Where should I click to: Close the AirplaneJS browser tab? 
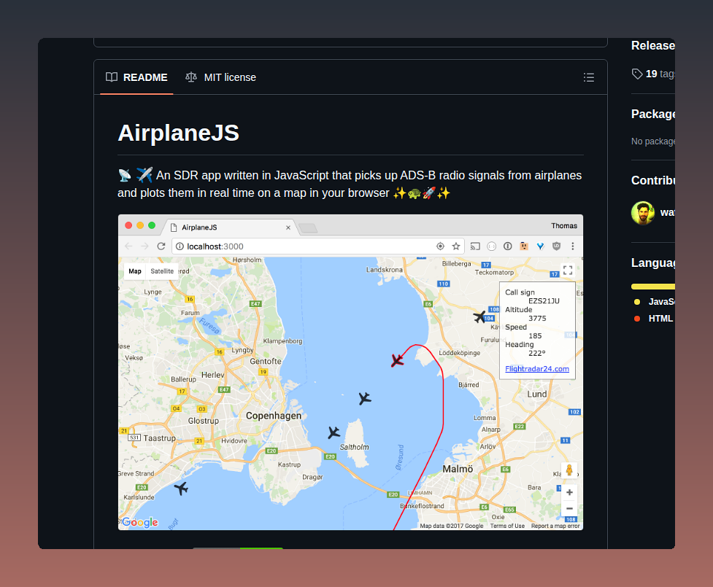[288, 228]
